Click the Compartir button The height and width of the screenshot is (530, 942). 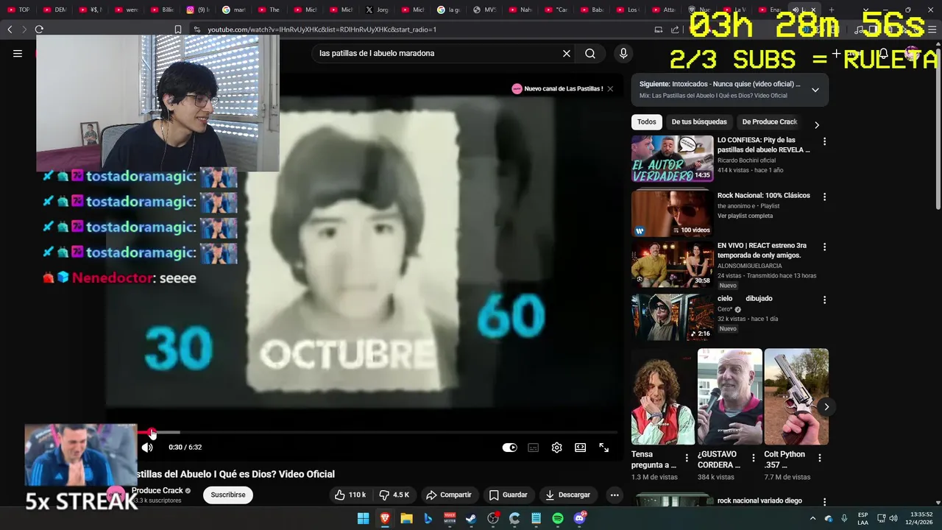click(x=448, y=495)
